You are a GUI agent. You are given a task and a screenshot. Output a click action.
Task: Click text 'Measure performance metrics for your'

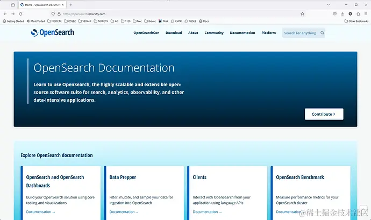(x=307, y=197)
